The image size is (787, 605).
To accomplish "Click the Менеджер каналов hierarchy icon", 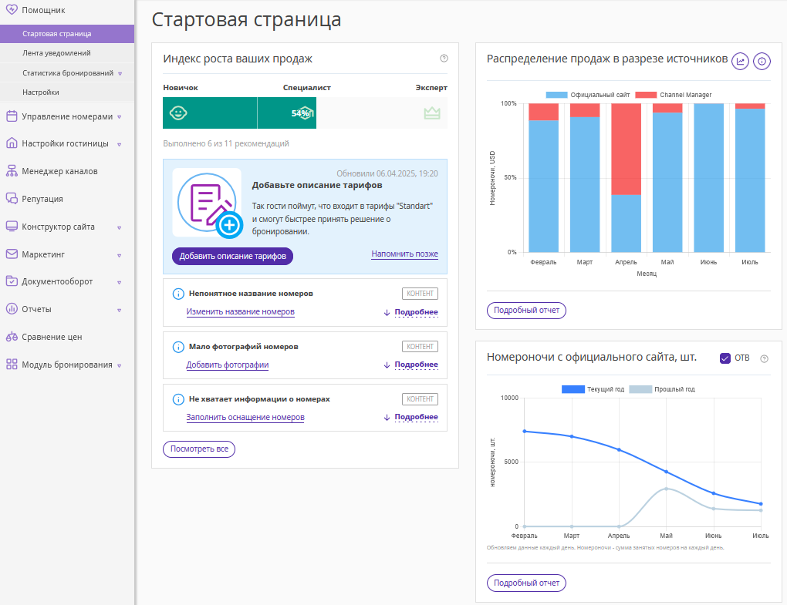I will point(12,171).
